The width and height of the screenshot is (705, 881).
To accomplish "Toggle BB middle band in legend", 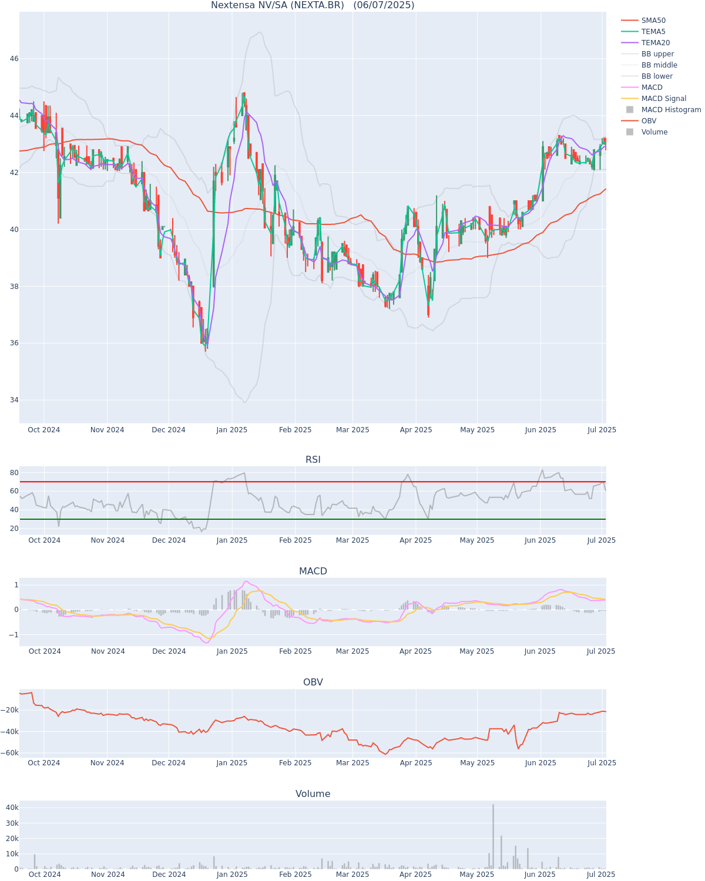I will [x=659, y=65].
